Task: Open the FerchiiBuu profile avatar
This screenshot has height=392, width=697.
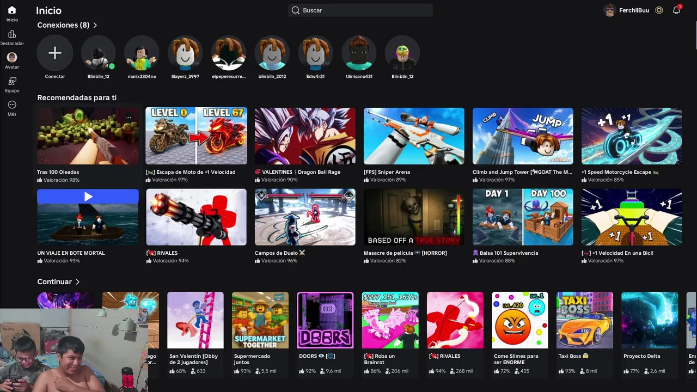Action: tap(610, 10)
